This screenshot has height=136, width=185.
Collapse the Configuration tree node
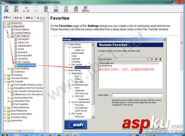(5, 26)
